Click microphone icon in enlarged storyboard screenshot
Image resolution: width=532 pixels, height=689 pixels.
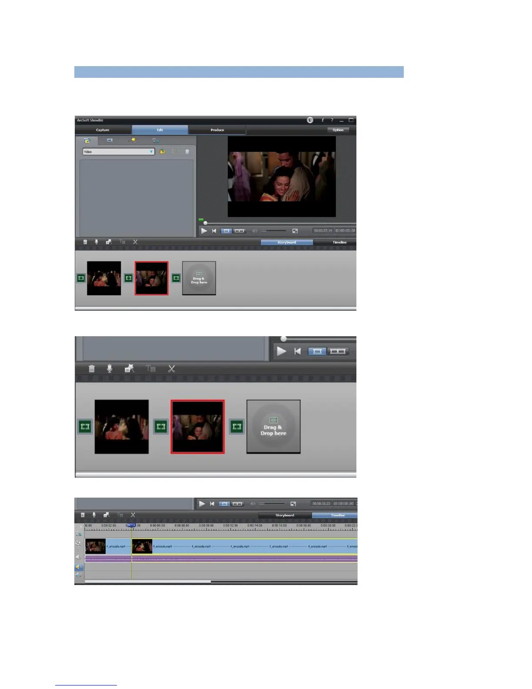[110, 368]
